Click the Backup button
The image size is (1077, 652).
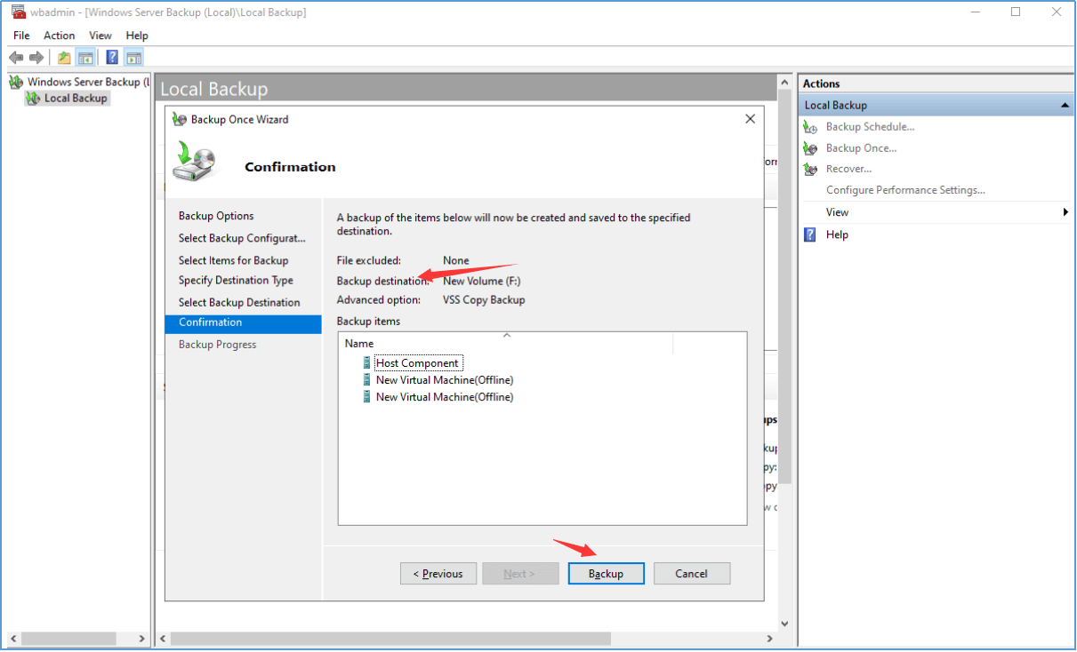click(x=606, y=574)
